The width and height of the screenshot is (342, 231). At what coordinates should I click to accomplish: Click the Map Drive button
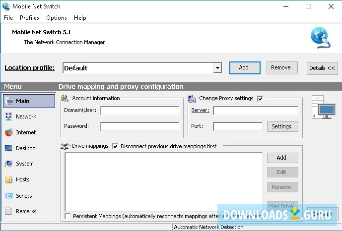tap(282, 206)
